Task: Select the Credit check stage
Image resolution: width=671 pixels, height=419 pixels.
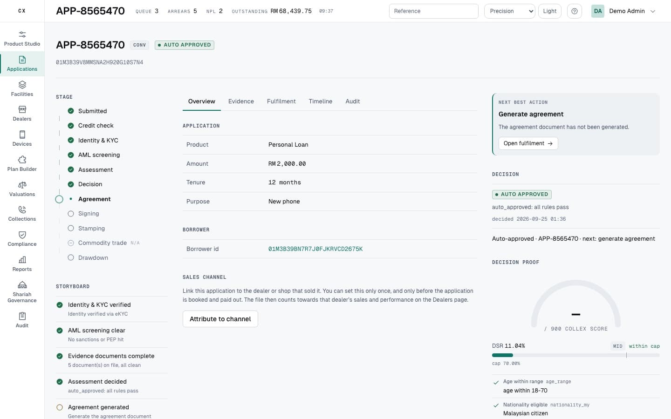Action: [x=96, y=126]
